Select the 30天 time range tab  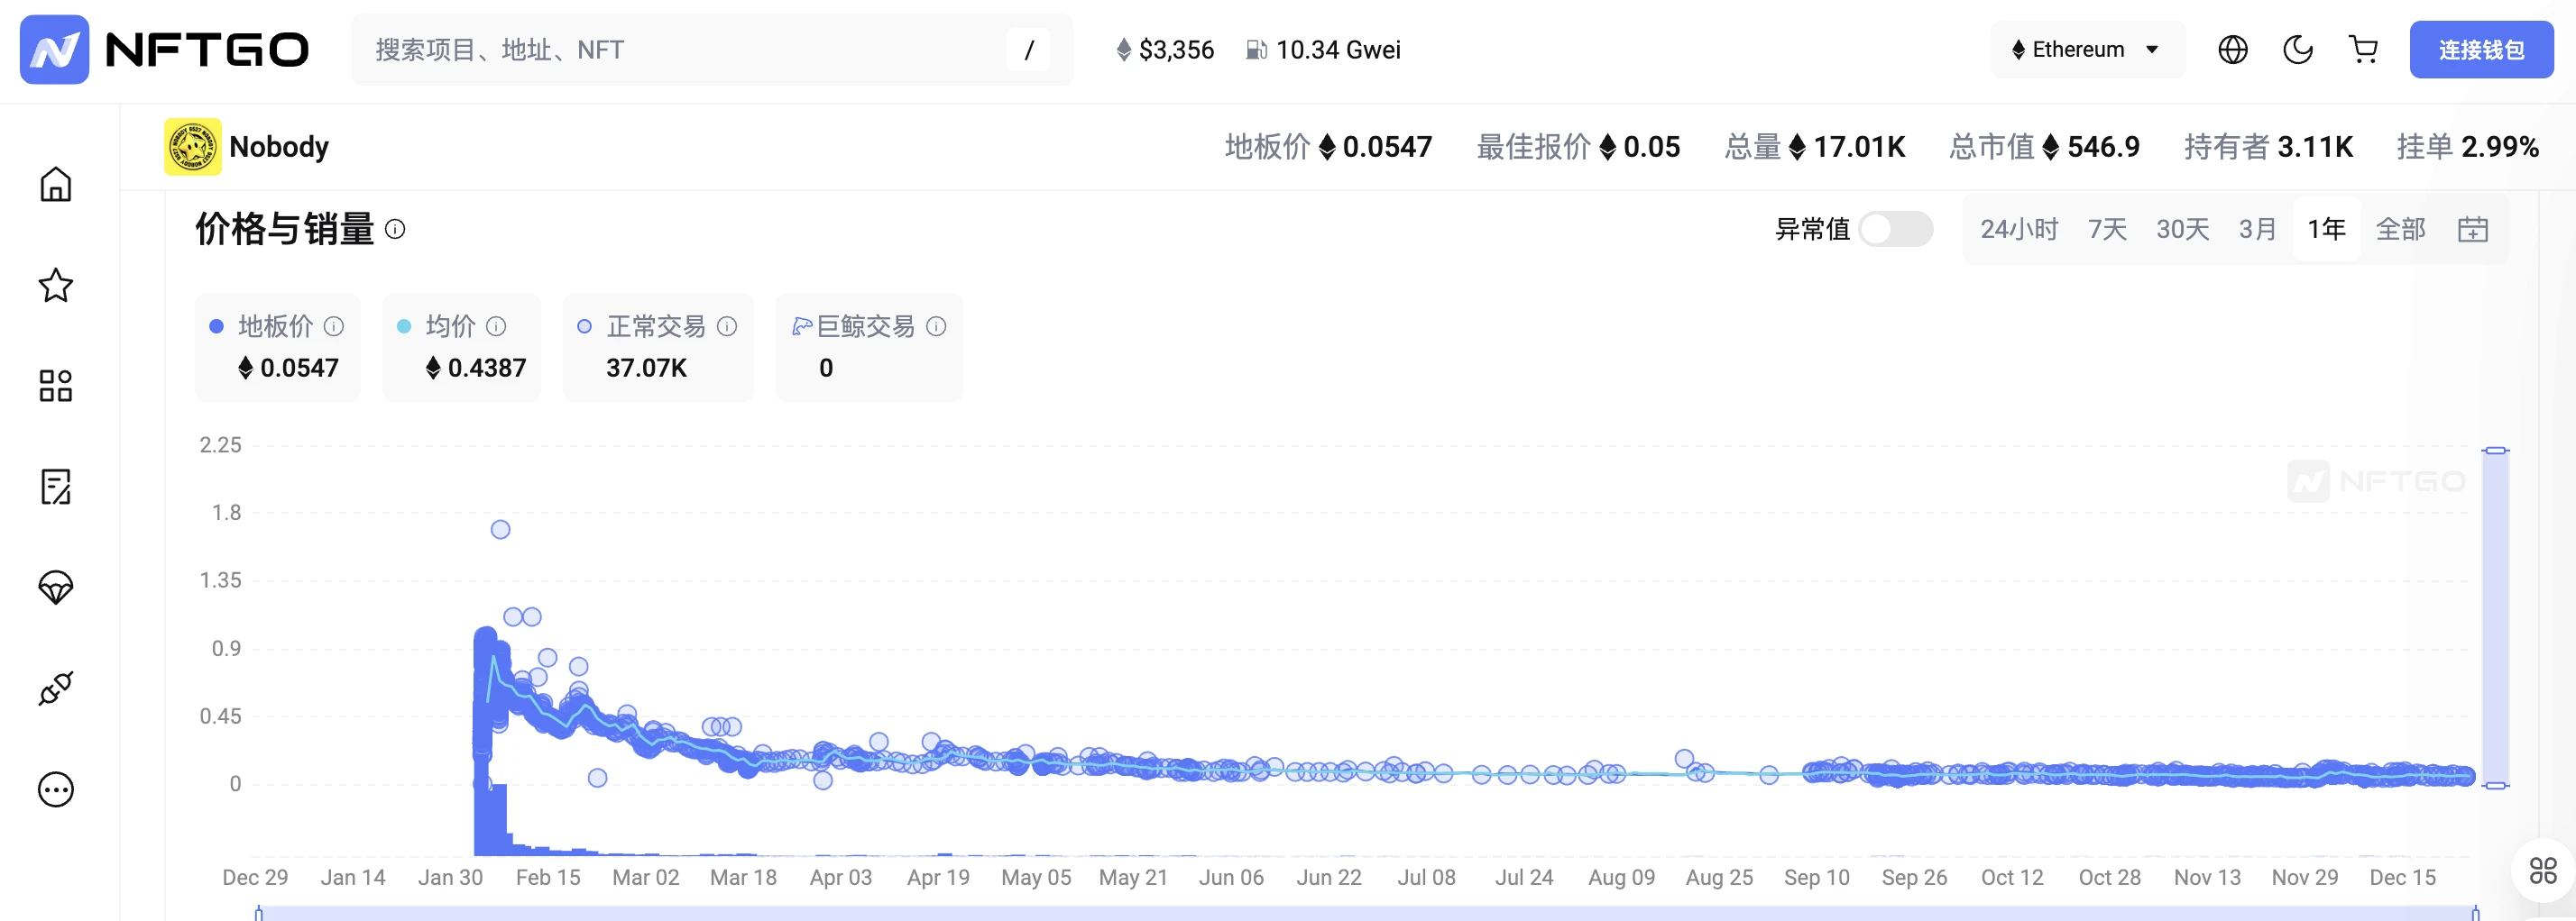pos(2182,230)
